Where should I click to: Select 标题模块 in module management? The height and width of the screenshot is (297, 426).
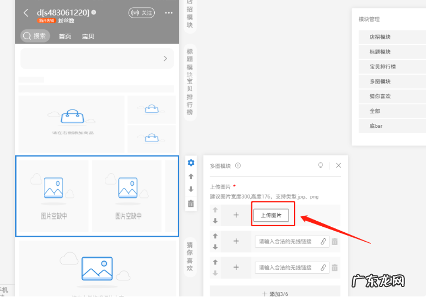pyautogui.click(x=392, y=52)
